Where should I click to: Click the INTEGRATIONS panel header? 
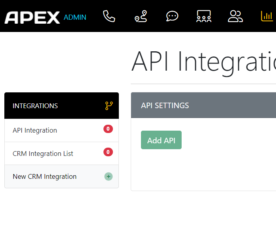tap(62, 105)
